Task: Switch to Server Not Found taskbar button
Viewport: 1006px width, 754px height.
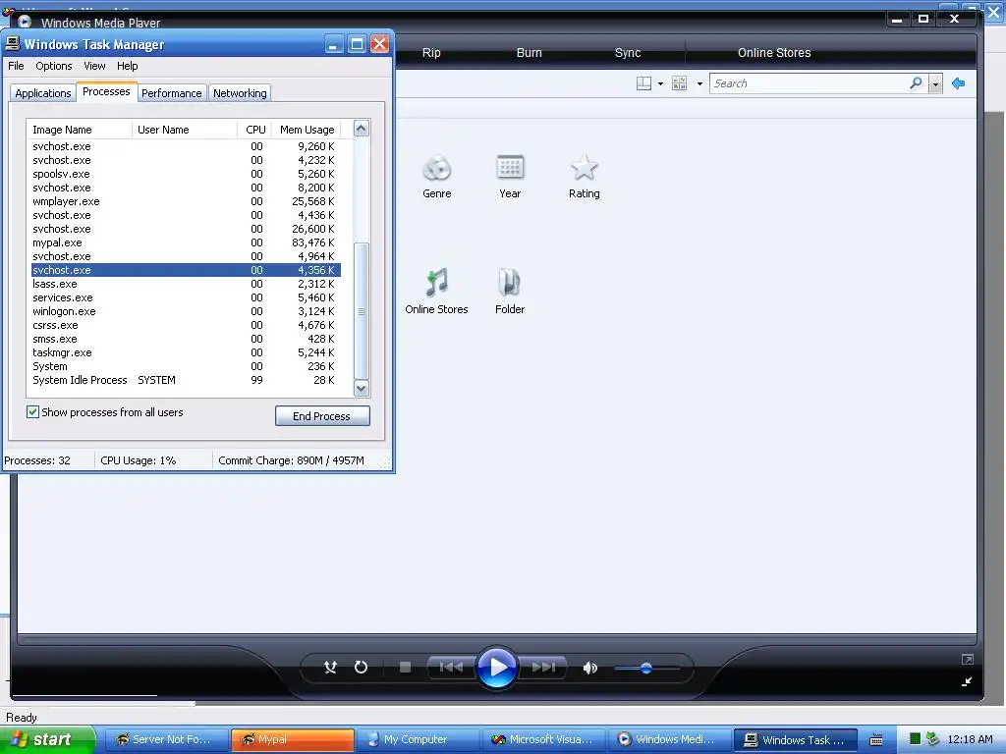Action: [166, 739]
